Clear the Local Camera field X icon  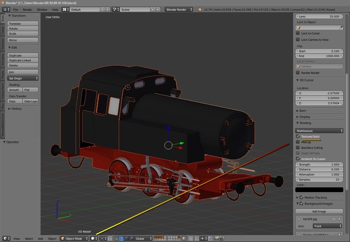point(341,66)
